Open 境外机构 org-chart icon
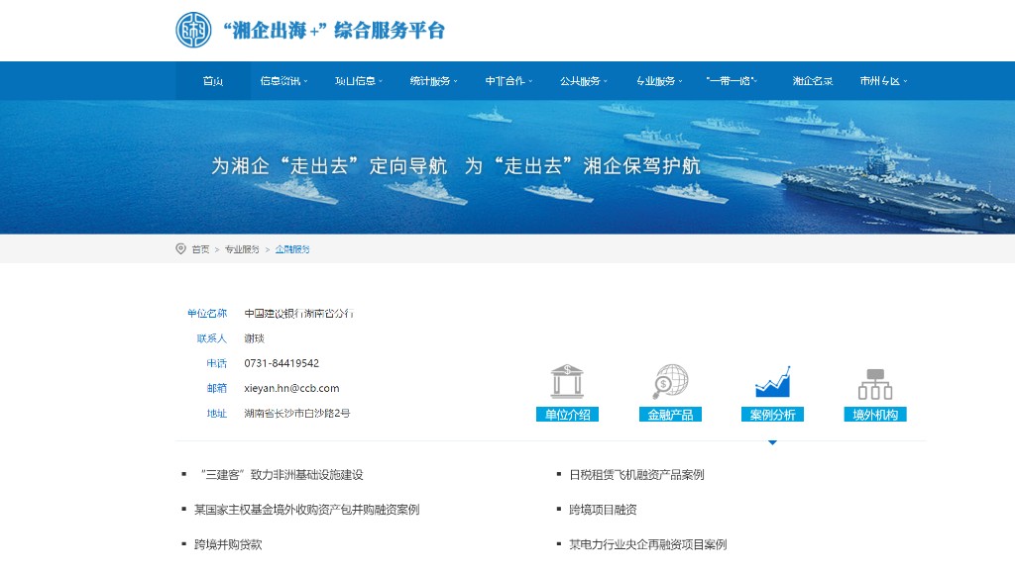Viewport: 1015px width, 574px height. [x=875, y=382]
